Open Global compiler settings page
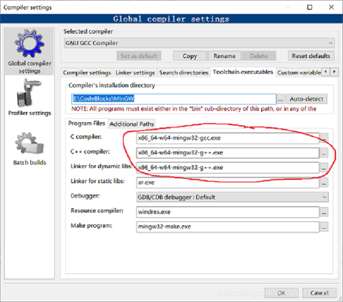343x302 pixels. click(x=29, y=51)
